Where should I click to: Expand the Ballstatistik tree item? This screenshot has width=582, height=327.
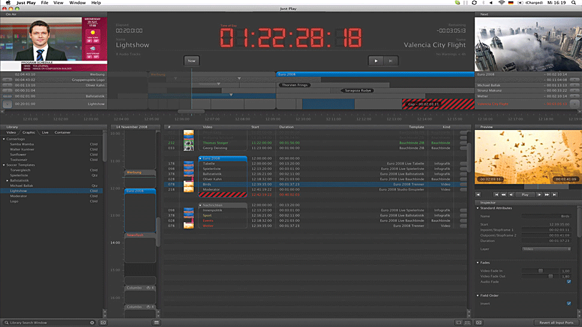(x=8, y=180)
